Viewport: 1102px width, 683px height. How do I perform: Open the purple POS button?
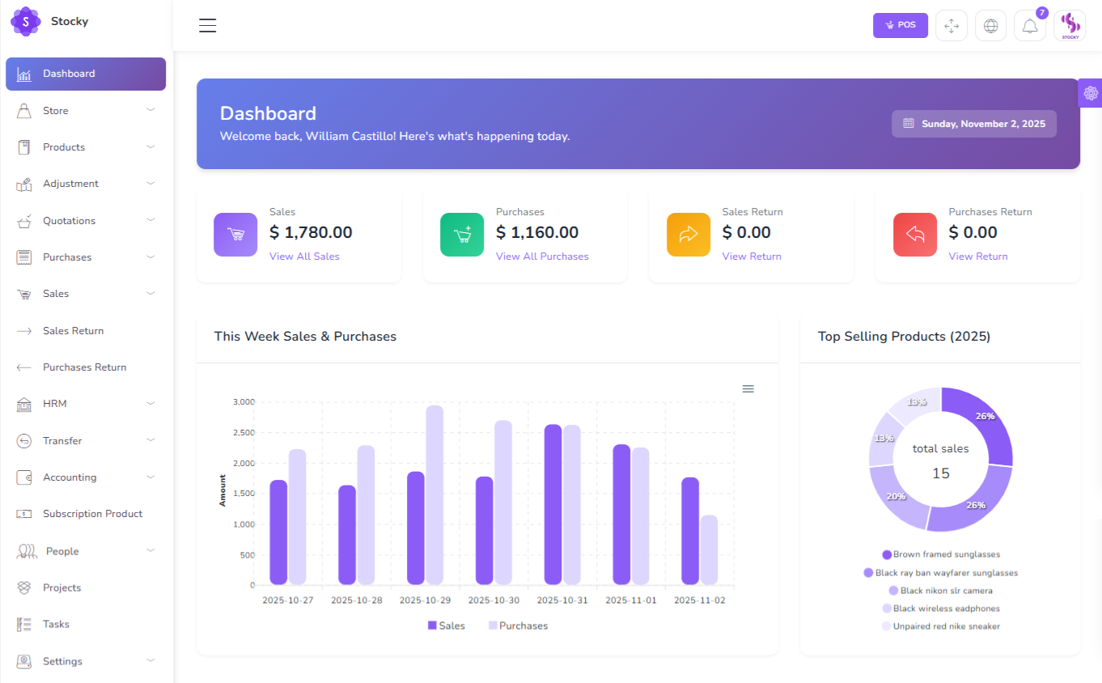tap(901, 25)
